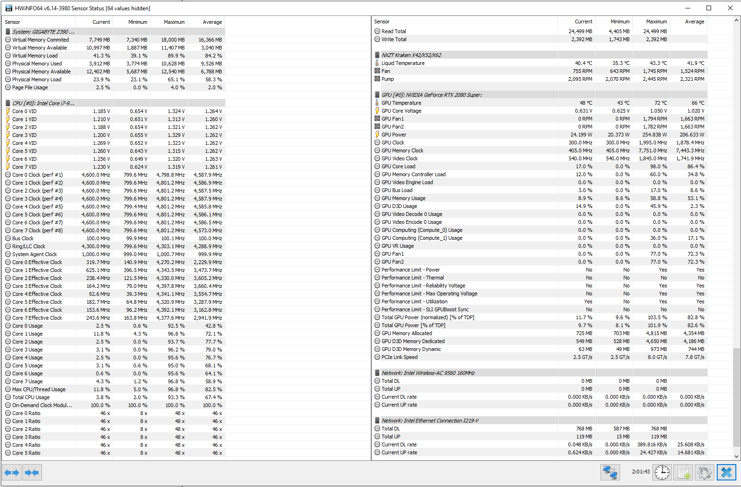The height and width of the screenshot is (487, 741).
Task: Select the Ring/LLC Clock row
Action: [x=114, y=246]
